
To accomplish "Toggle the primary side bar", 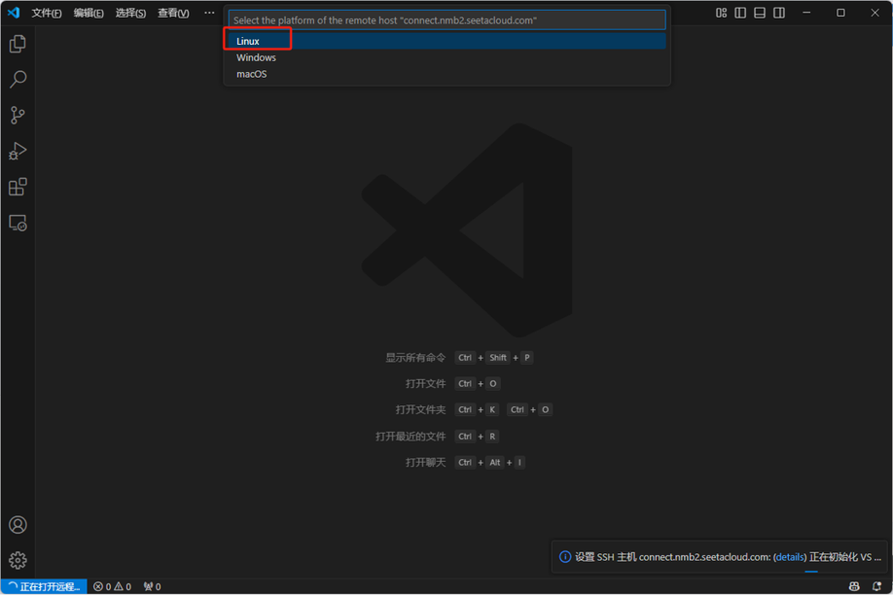I will pyautogui.click(x=740, y=13).
